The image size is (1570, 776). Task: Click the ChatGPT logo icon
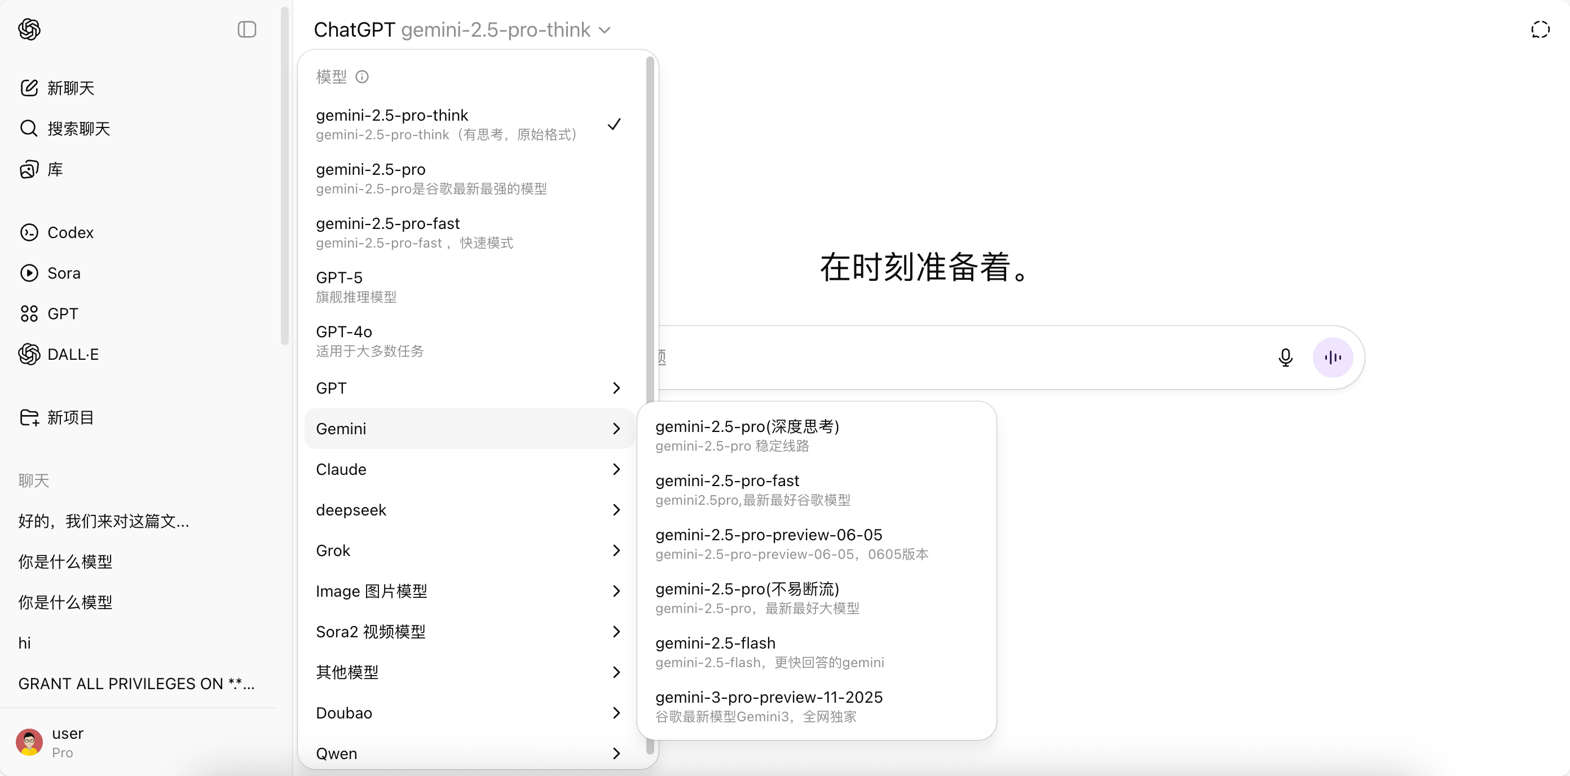click(29, 29)
